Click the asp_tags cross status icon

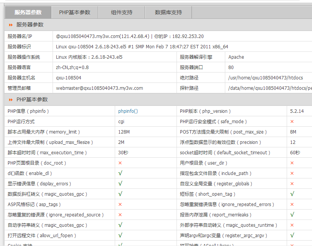(120, 205)
